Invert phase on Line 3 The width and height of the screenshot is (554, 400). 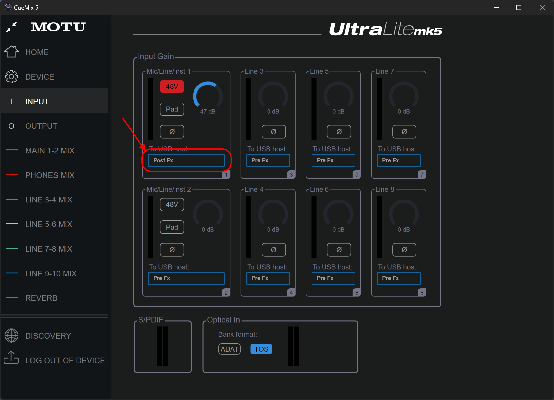coord(274,132)
